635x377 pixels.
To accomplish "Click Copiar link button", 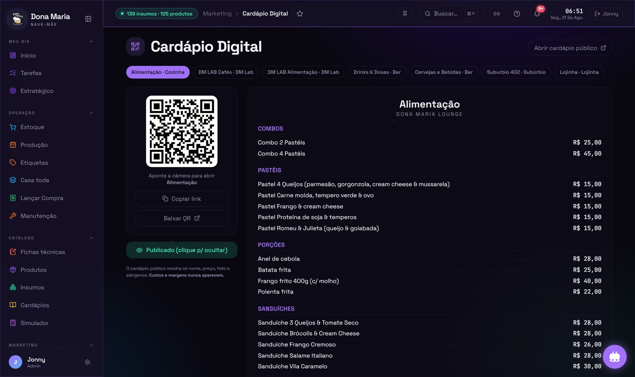I will [182, 199].
